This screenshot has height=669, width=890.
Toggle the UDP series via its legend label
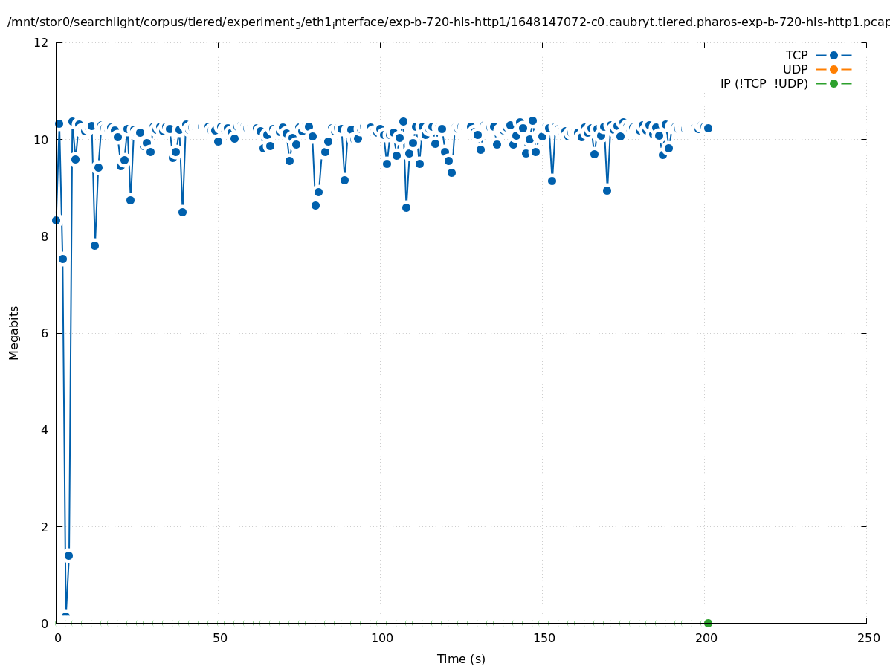(x=795, y=69)
